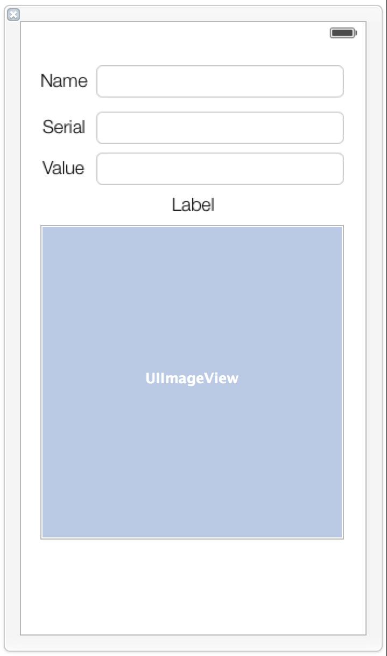
Task: Select the Name label
Action: (64, 81)
